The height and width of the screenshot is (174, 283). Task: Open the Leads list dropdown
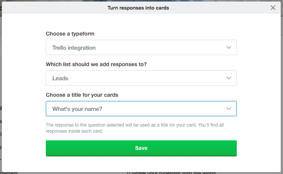tap(141, 78)
